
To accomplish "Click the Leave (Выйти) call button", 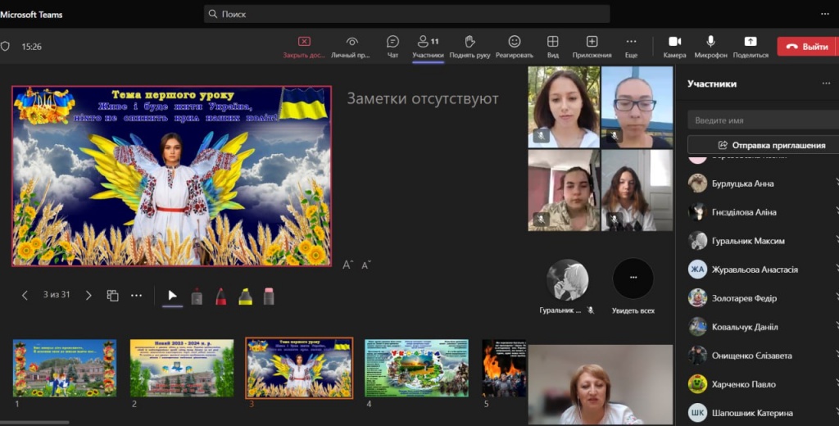I will click(x=806, y=47).
